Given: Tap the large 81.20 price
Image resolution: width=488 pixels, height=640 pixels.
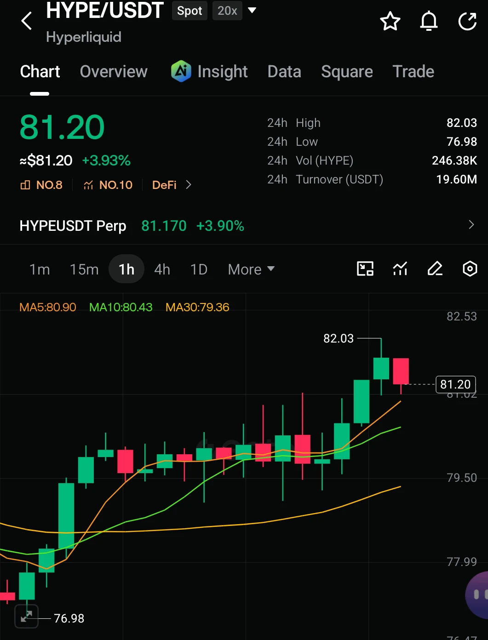Looking at the screenshot, I should point(62,127).
